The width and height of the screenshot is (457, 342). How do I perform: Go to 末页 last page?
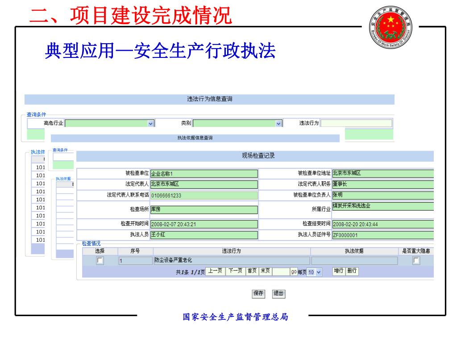[265, 271]
